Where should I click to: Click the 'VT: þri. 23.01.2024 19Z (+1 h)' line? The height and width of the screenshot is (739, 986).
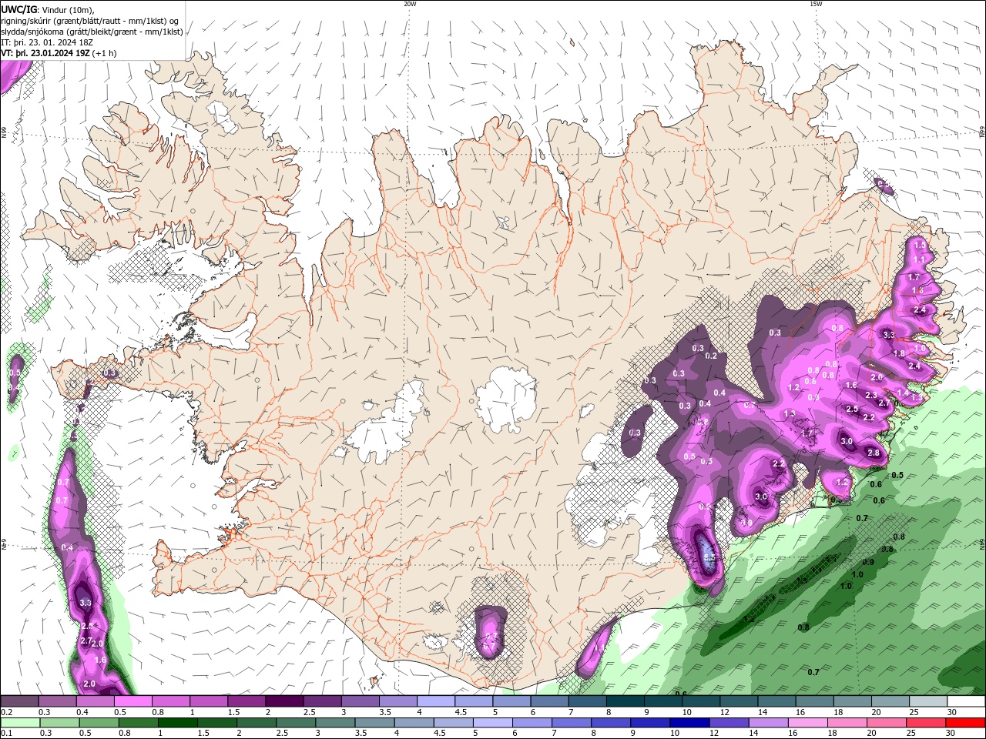point(59,53)
